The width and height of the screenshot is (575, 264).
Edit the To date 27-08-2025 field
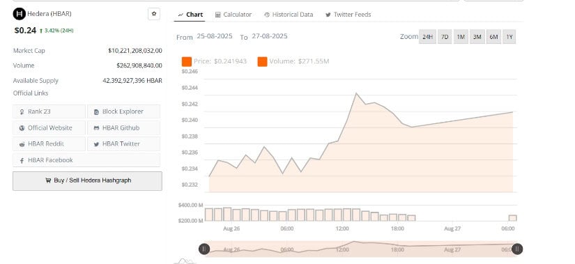(270, 36)
